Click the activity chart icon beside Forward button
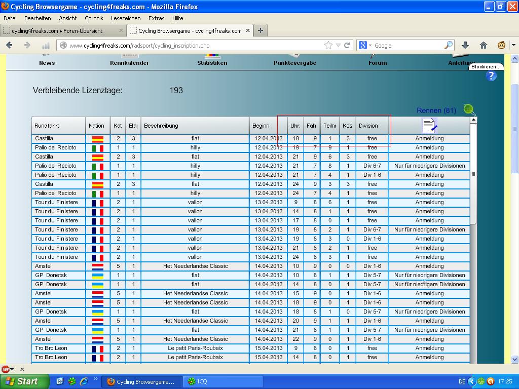 pyautogui.click(x=46, y=45)
